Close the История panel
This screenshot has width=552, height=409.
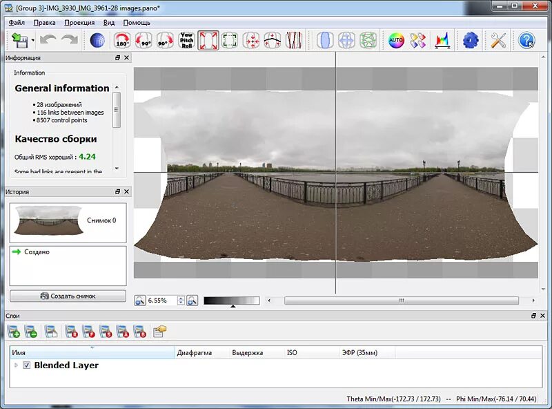[127, 191]
